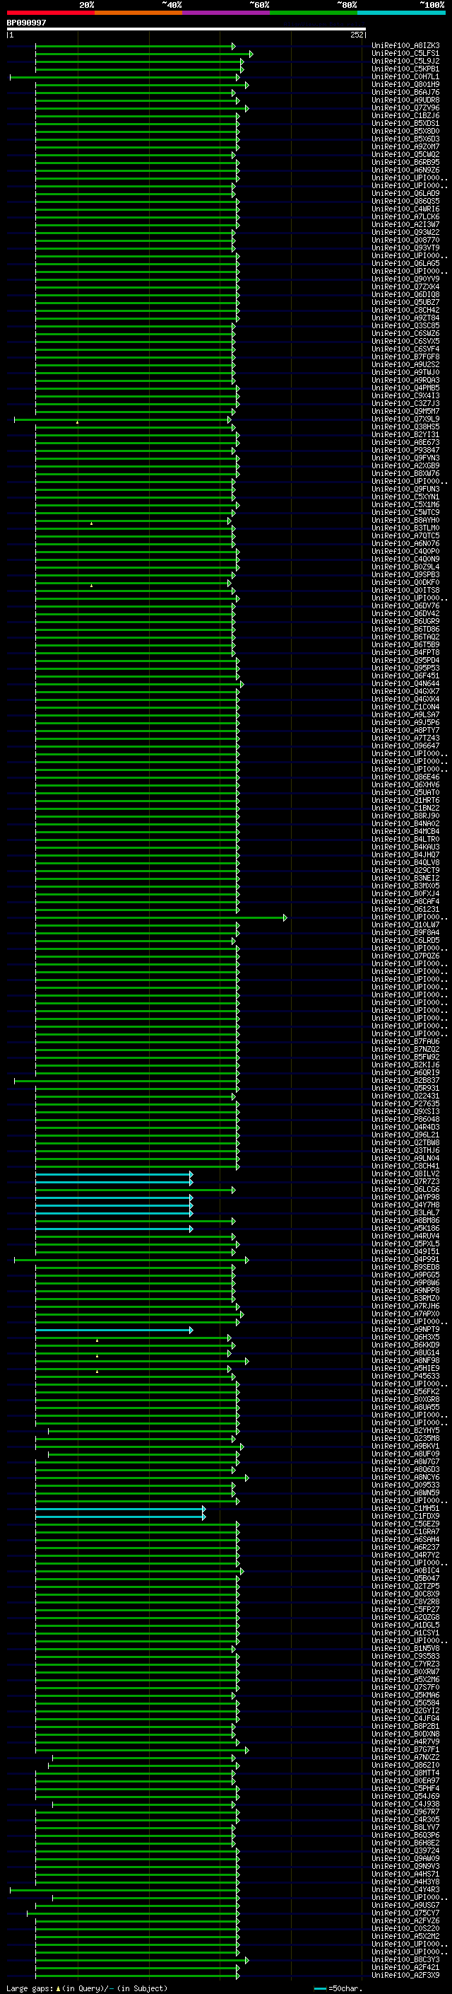Click the cyan ~100% identity legend segment

coord(401,13)
